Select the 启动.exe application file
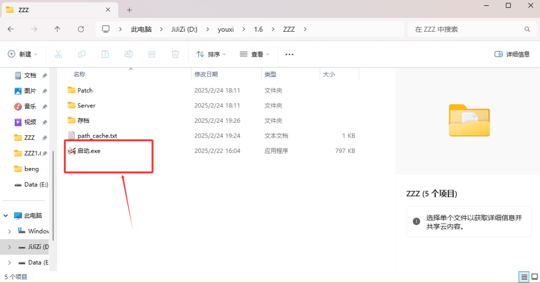The height and width of the screenshot is (283, 540). click(x=88, y=151)
